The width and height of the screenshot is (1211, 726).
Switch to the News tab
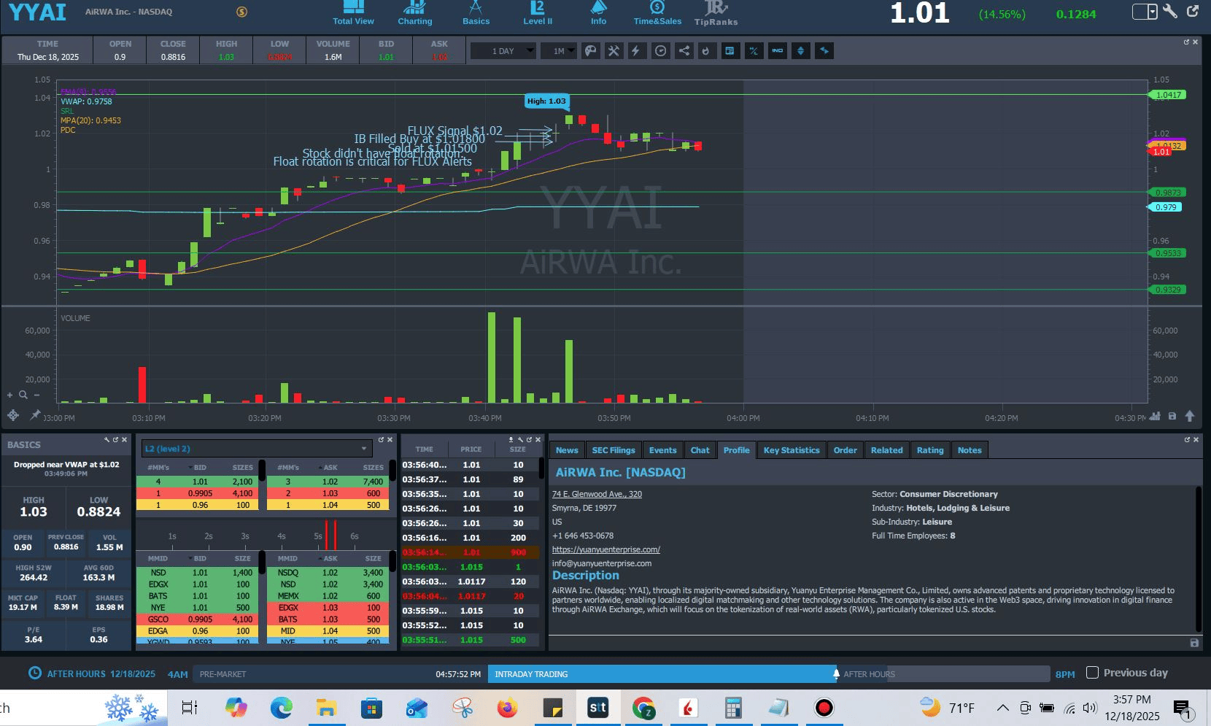pos(567,450)
